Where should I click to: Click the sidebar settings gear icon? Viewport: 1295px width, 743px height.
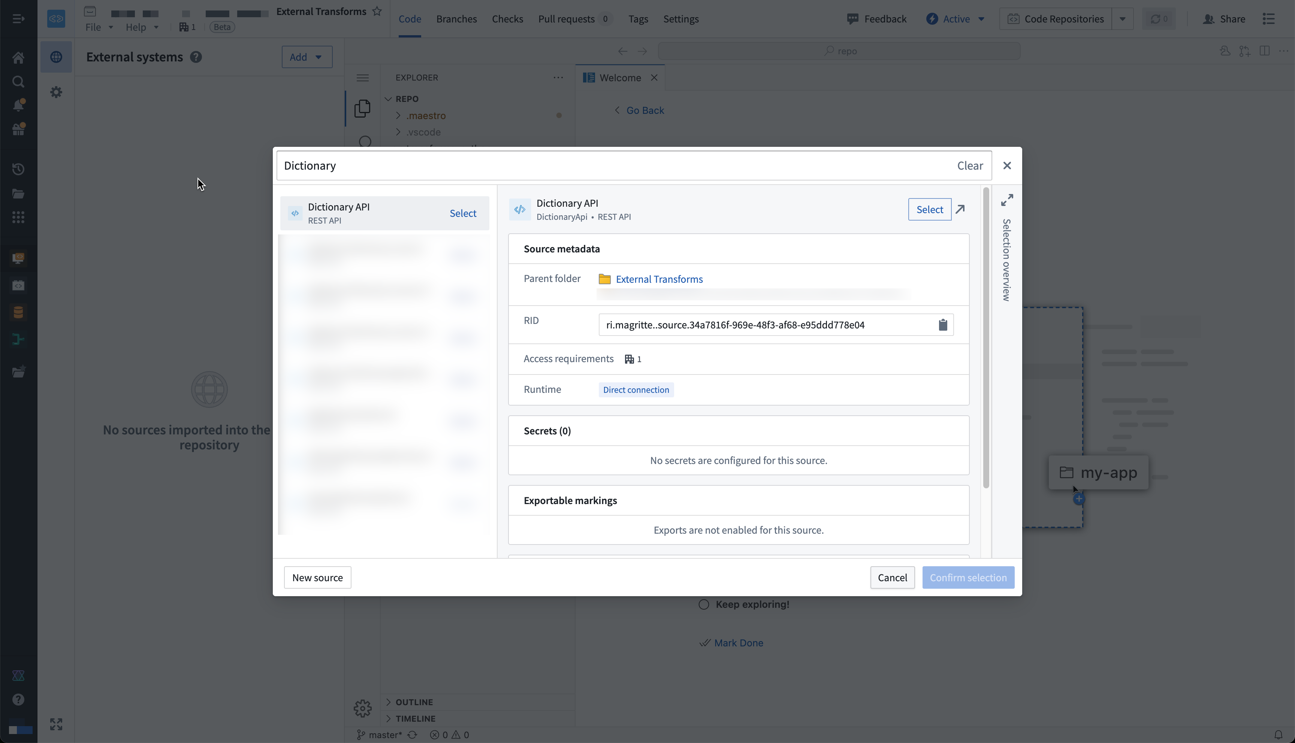pyautogui.click(x=56, y=92)
